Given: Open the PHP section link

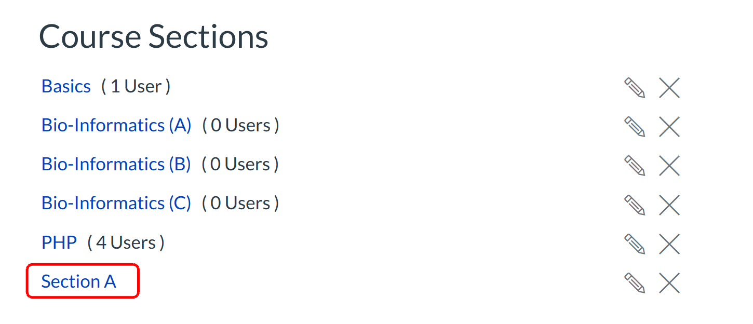Looking at the screenshot, I should click(x=59, y=242).
